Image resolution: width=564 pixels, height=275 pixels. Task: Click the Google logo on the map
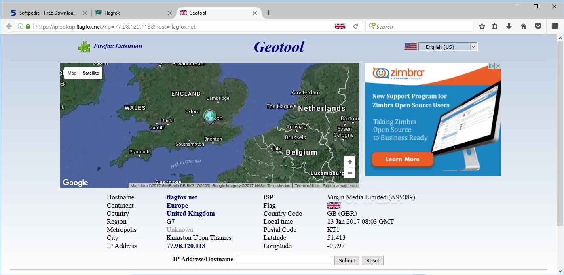tap(75, 183)
